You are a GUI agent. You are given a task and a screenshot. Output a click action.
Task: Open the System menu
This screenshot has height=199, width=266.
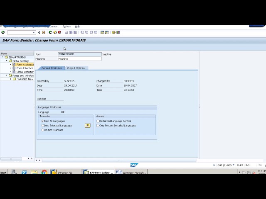(66, 27)
